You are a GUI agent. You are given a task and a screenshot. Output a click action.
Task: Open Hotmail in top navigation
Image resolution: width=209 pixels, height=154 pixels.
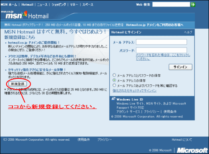pyautogui.click(x=27, y=4)
